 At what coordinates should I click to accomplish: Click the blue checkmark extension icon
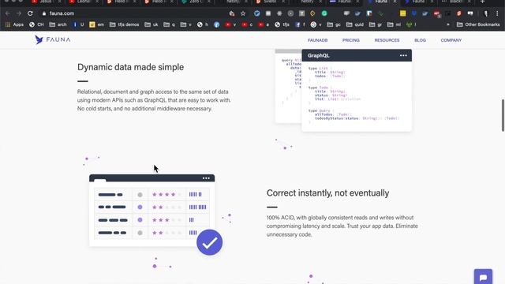coord(256,13)
